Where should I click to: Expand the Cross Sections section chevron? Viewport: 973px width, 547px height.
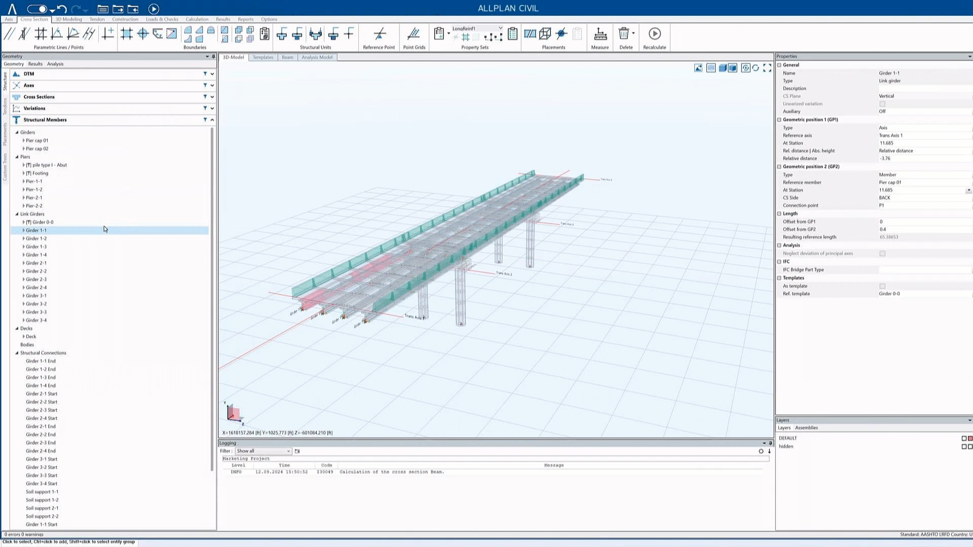pos(212,97)
